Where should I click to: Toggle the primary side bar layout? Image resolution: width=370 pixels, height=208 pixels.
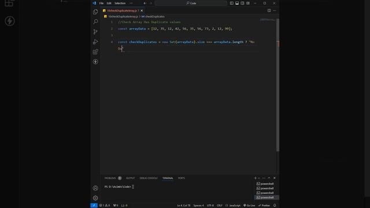(x=231, y=3)
